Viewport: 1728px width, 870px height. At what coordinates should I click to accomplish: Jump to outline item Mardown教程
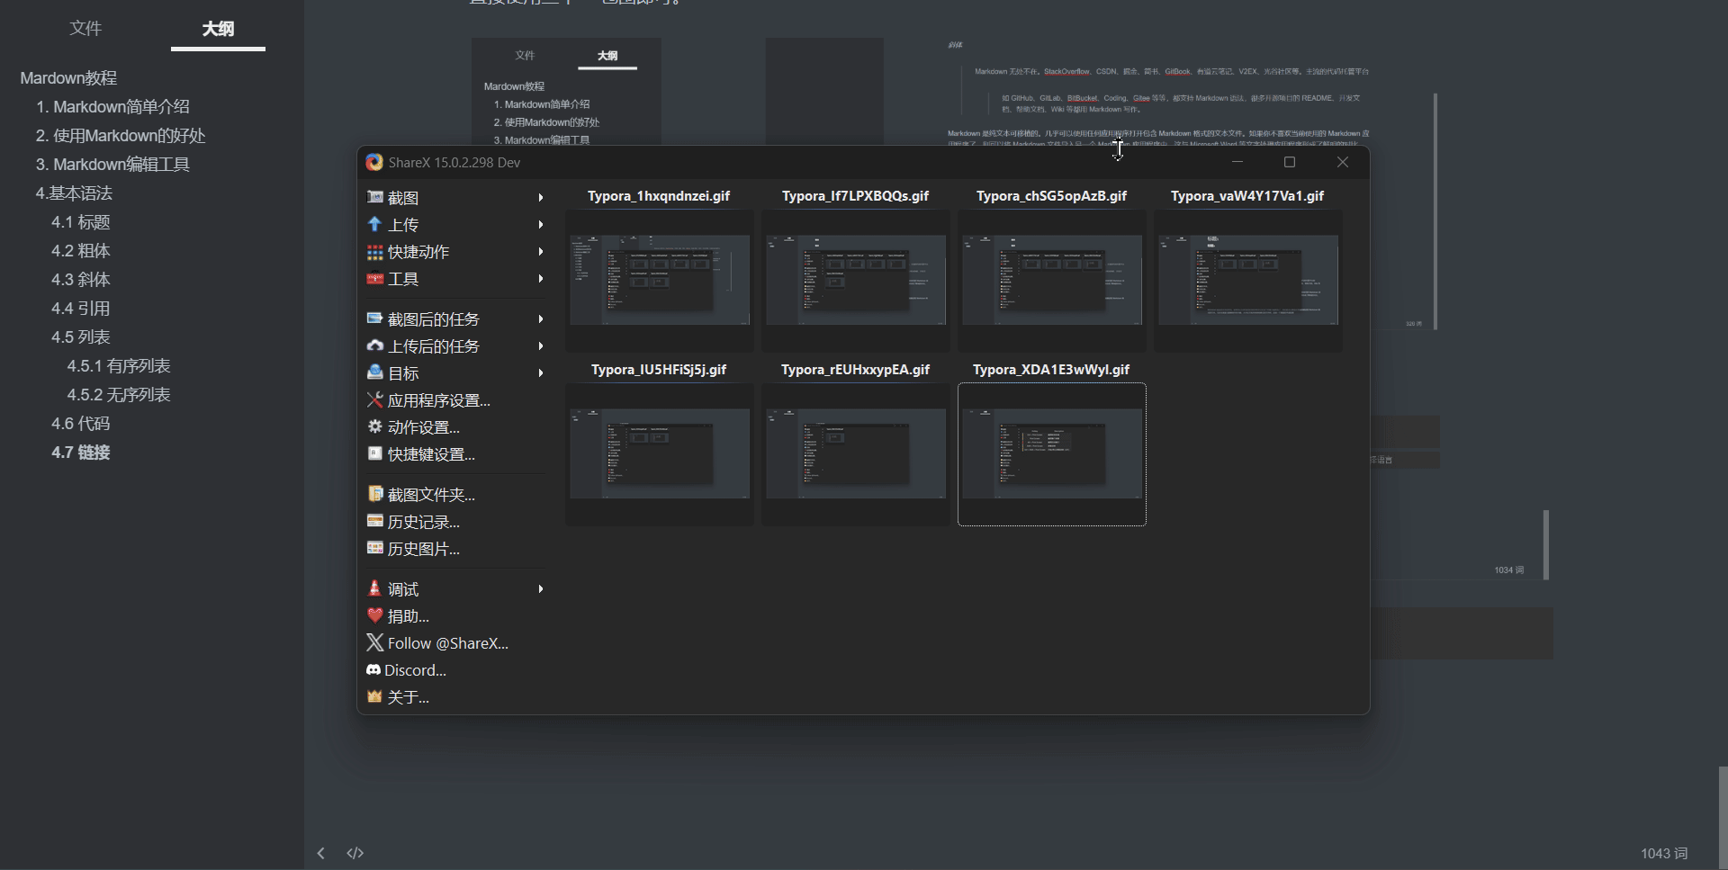[68, 78]
